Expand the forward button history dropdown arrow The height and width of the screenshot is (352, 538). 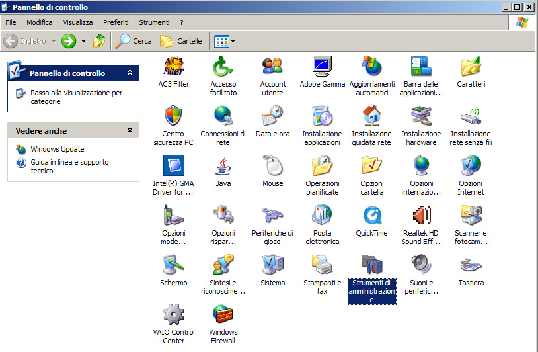coord(83,41)
